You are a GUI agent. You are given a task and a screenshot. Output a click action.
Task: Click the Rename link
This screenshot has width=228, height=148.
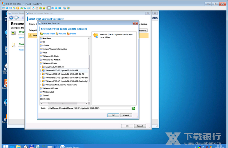(x=62, y=34)
